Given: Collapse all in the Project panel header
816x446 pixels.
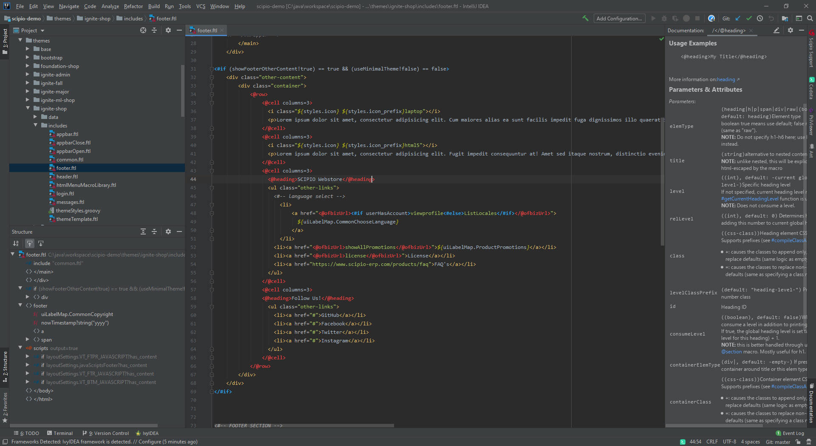Looking at the screenshot, I should tap(154, 30).
